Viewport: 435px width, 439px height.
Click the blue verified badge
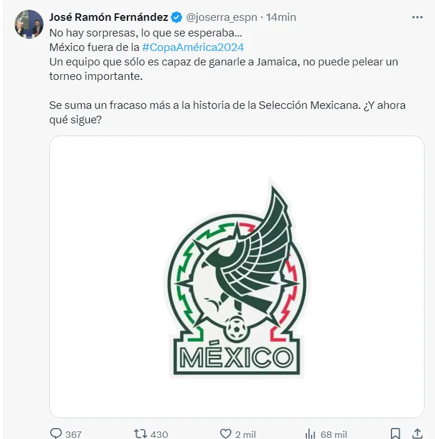177,17
